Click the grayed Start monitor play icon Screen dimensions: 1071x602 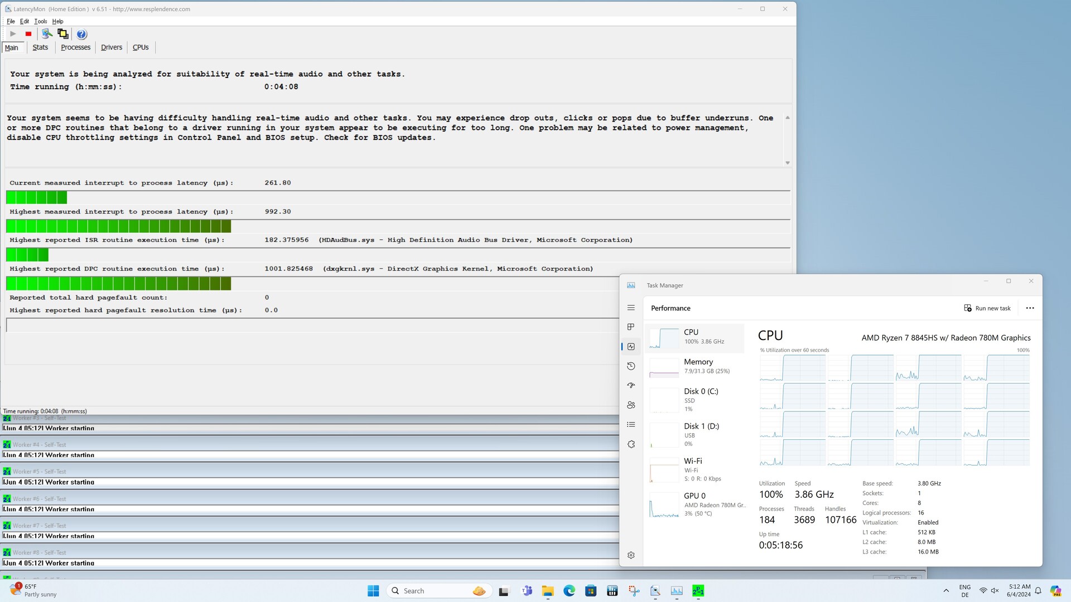pyautogui.click(x=13, y=34)
